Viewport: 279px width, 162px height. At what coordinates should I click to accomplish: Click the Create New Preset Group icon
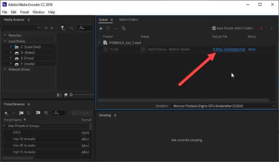(x=22, y=113)
